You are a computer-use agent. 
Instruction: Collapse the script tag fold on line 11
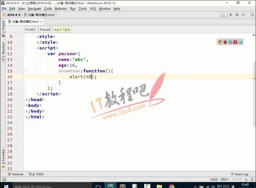coord(24,48)
